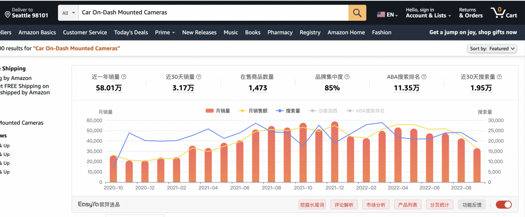Click the 功能反馈 button
The height and width of the screenshot is (217, 525).
pos(472,205)
